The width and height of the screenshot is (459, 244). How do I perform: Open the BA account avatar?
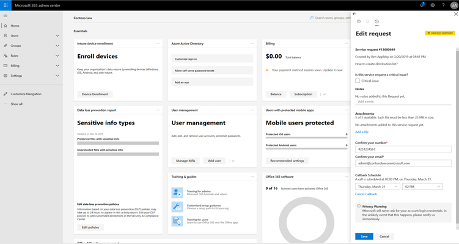[x=453, y=5]
